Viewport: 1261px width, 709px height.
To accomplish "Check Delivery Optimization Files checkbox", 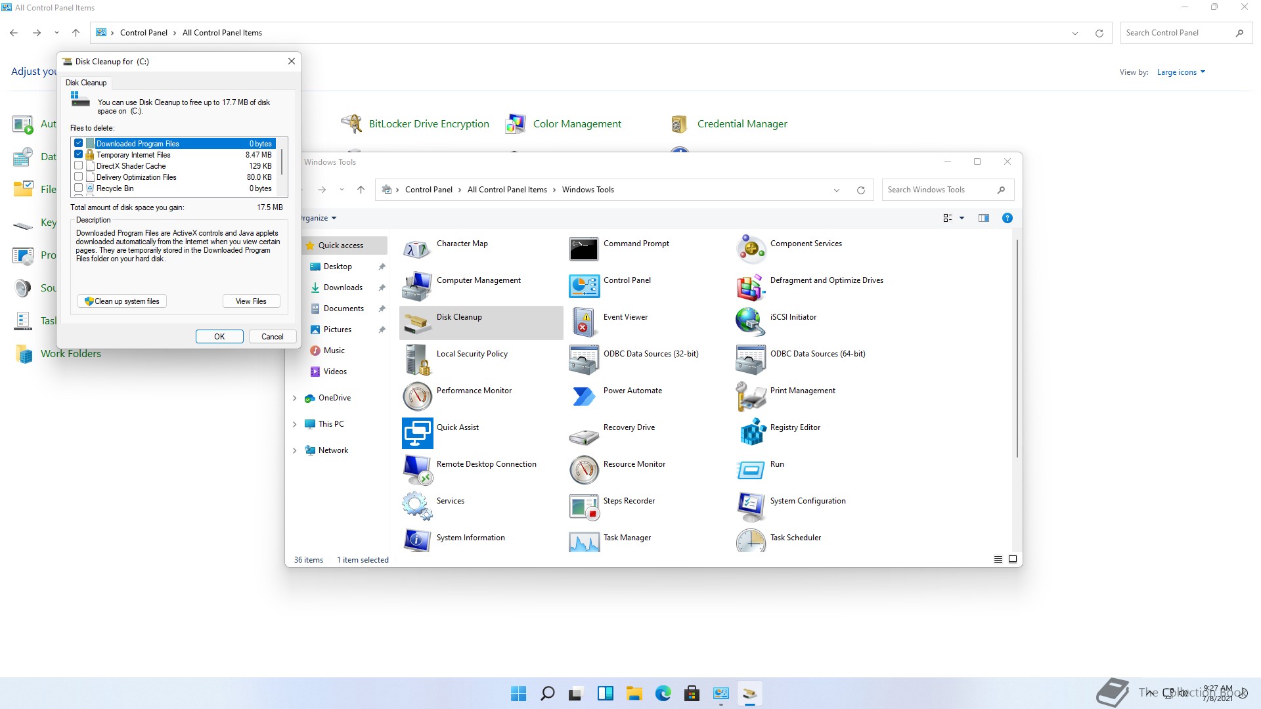I will [x=79, y=177].
